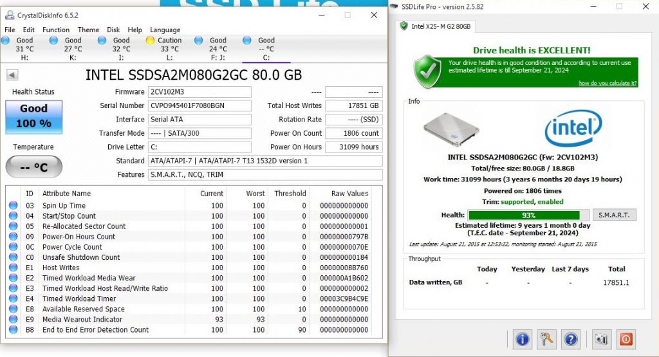Click the status orb for Timed Workload Media Wear

(14, 278)
